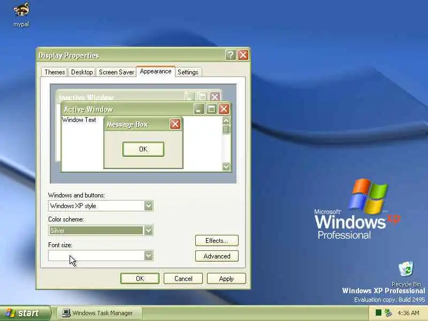Screen dimensions: 428x321
Task: Expand the Color scheme dropdown arrow
Action: point(149,231)
